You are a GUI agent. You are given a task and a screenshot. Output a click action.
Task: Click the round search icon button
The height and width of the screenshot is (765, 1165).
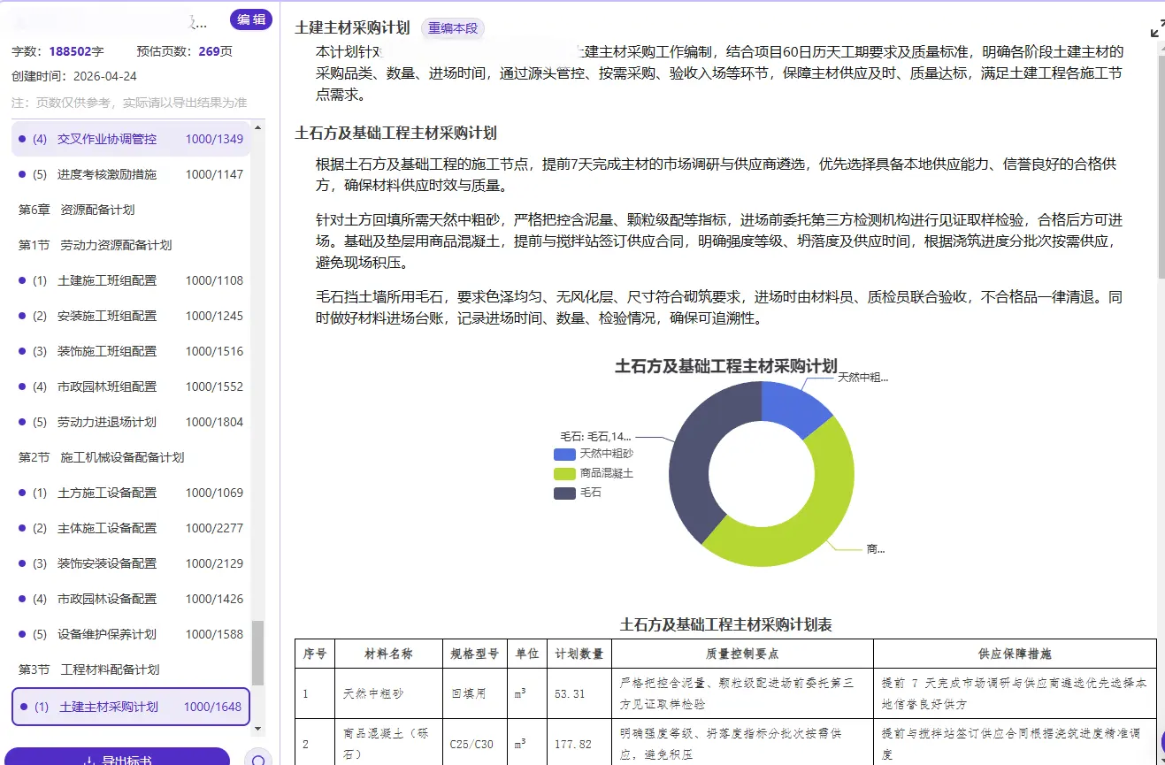258,760
